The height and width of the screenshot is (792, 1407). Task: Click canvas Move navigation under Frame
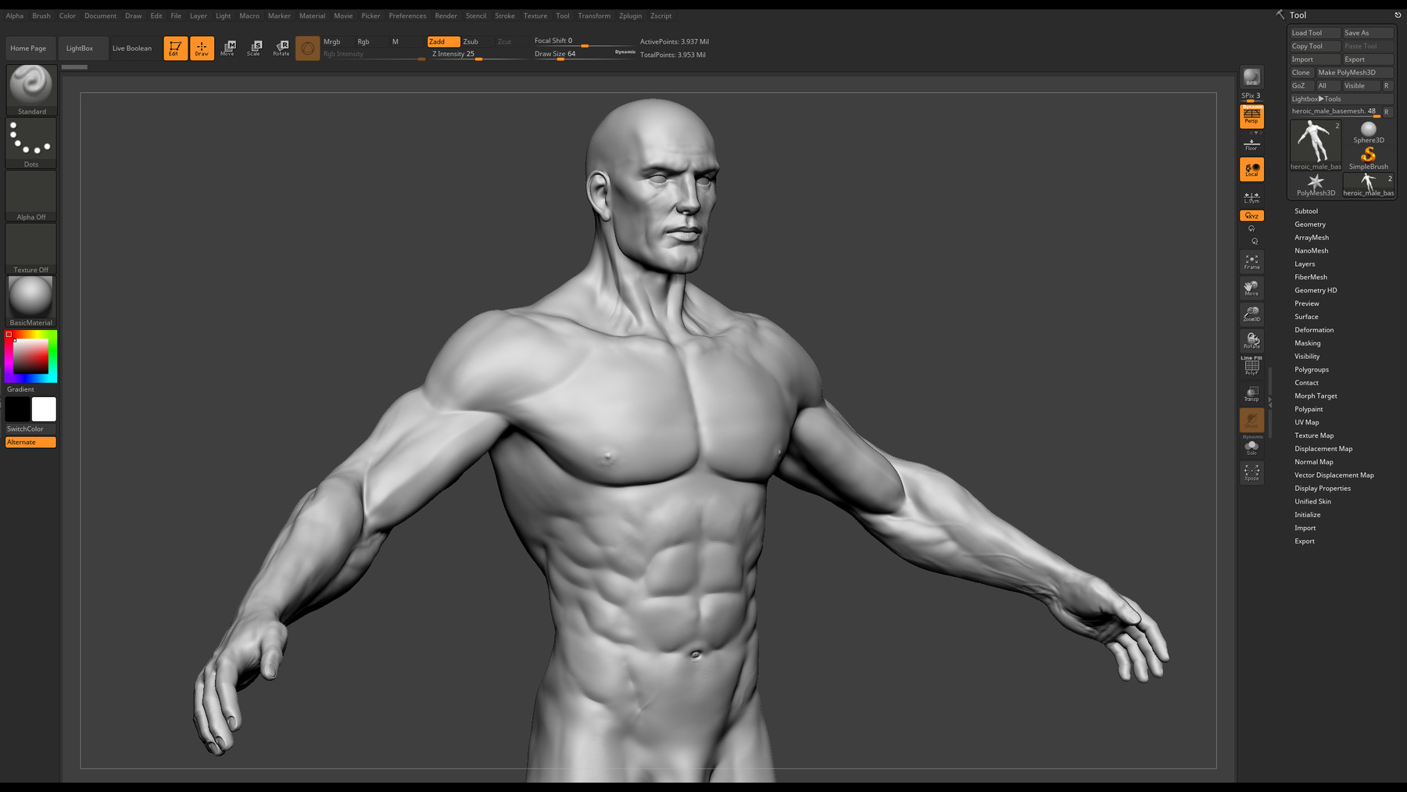pyautogui.click(x=1251, y=288)
